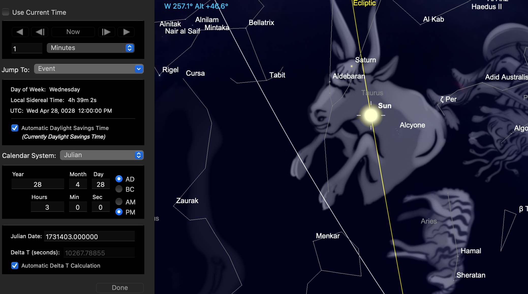Open the Minutes time unit dropdown
The image size is (528, 294).
coord(91,48)
